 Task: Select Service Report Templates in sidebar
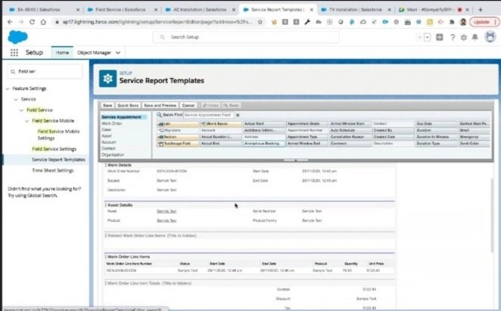click(58, 160)
